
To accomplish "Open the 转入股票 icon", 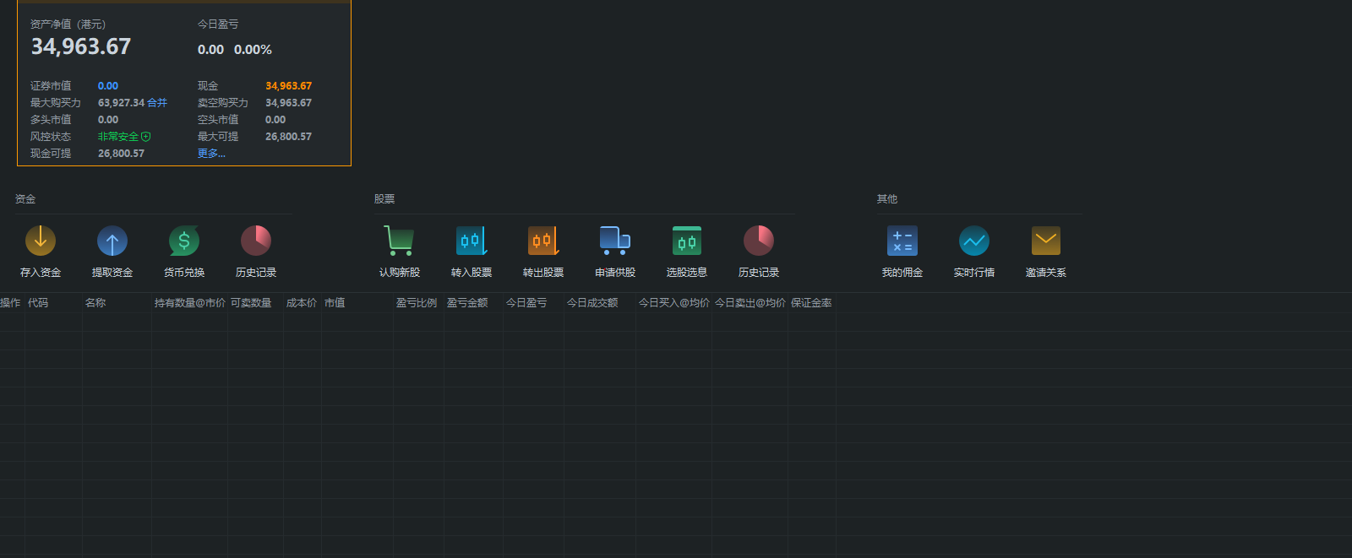I will [472, 241].
